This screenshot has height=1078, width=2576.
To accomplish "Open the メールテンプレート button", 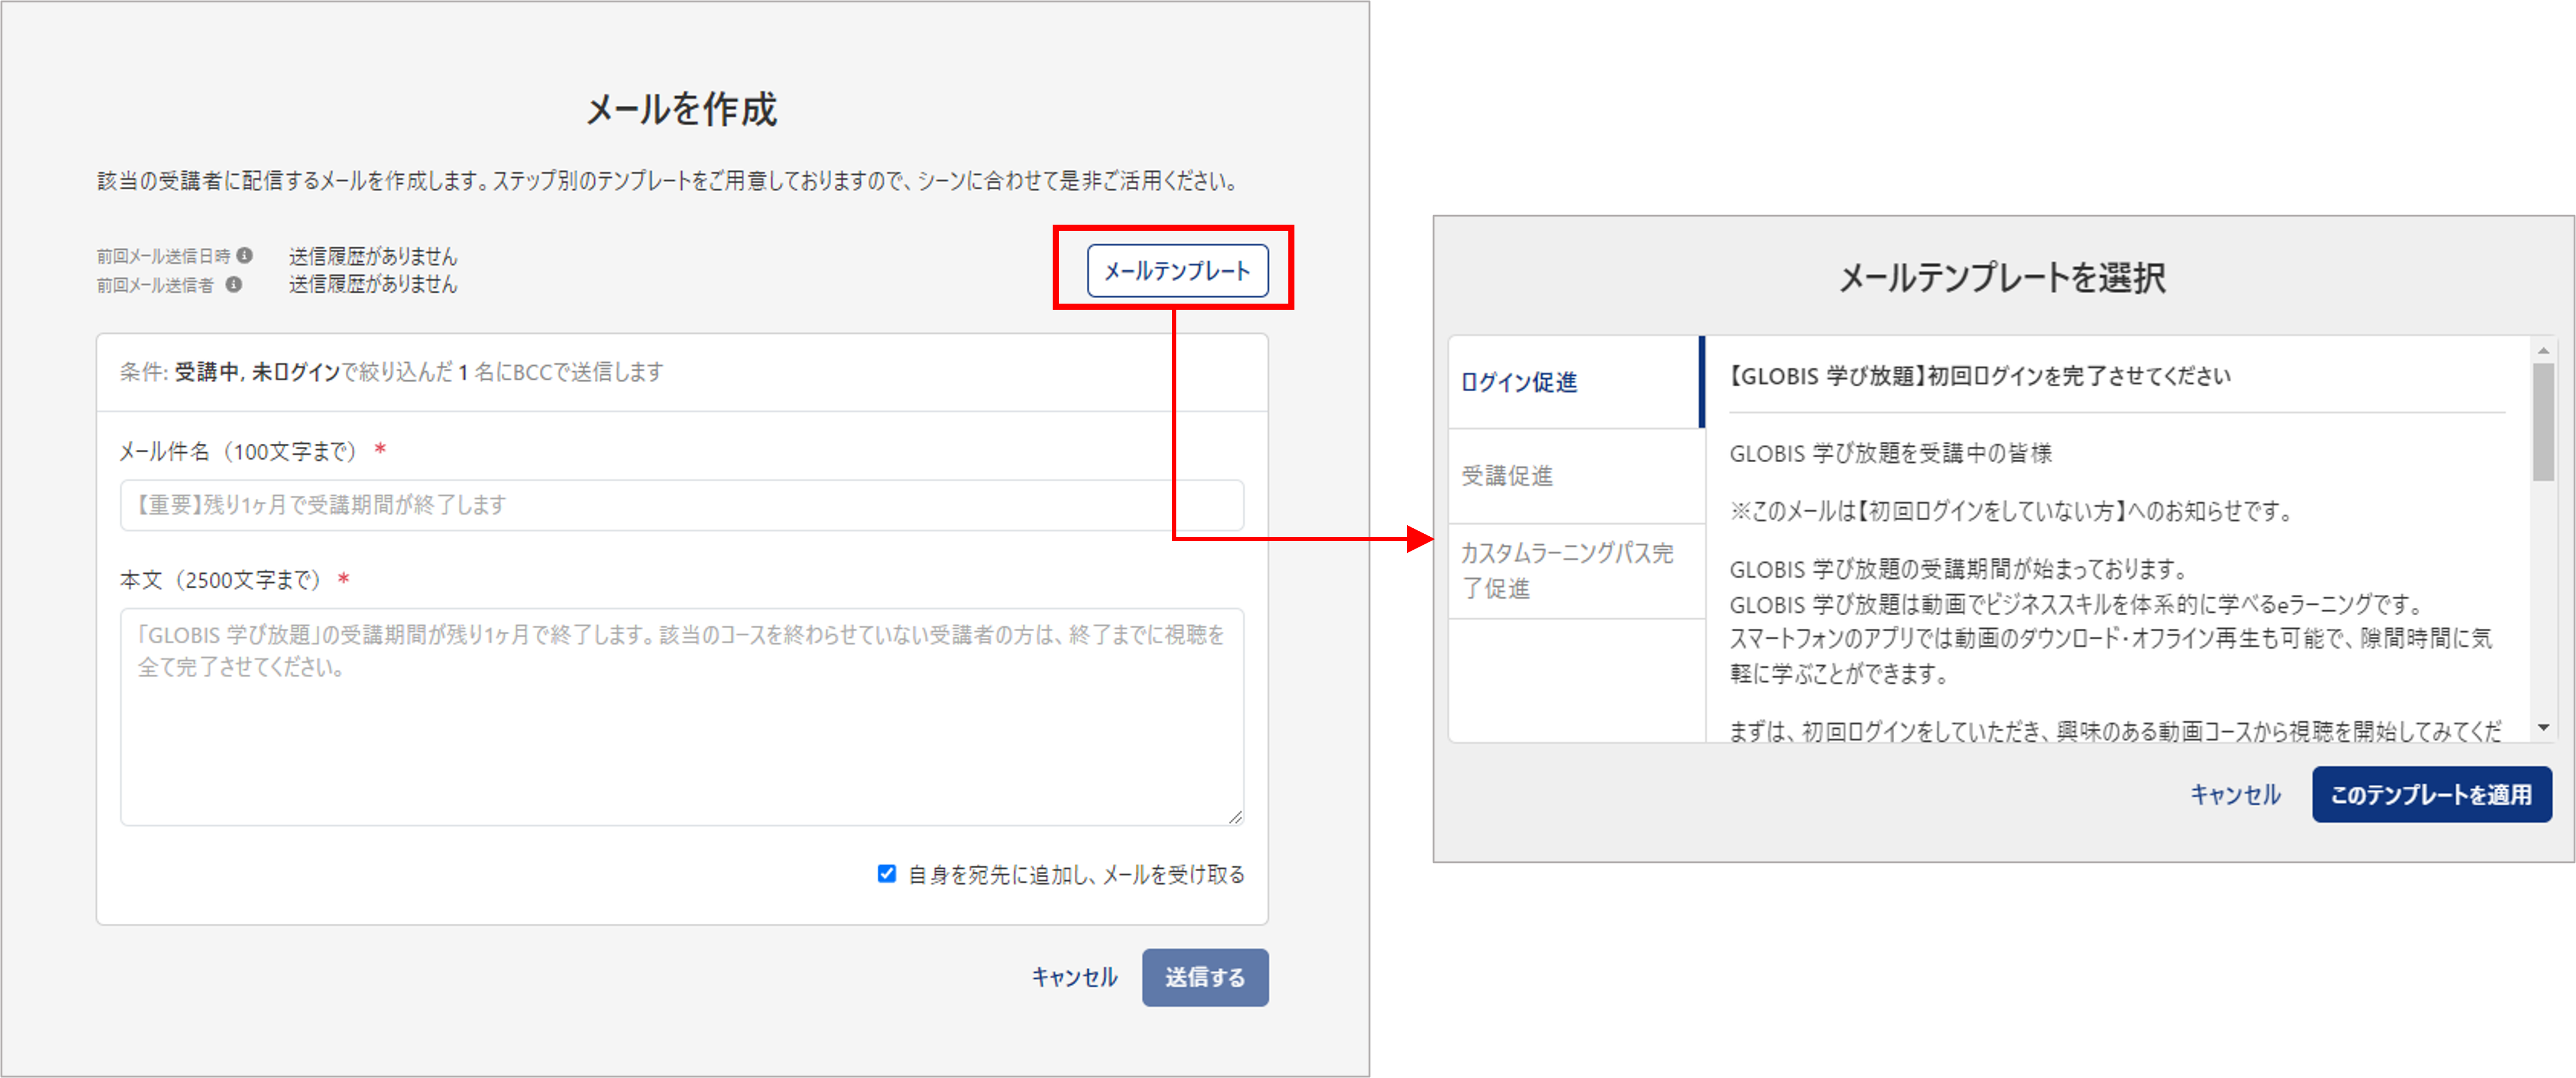I will [x=1177, y=270].
